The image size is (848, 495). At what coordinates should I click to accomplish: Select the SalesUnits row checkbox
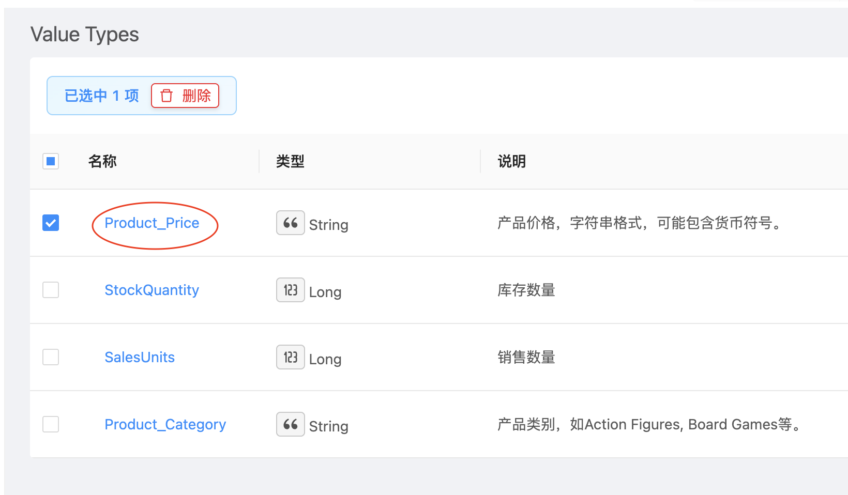pyautogui.click(x=51, y=357)
